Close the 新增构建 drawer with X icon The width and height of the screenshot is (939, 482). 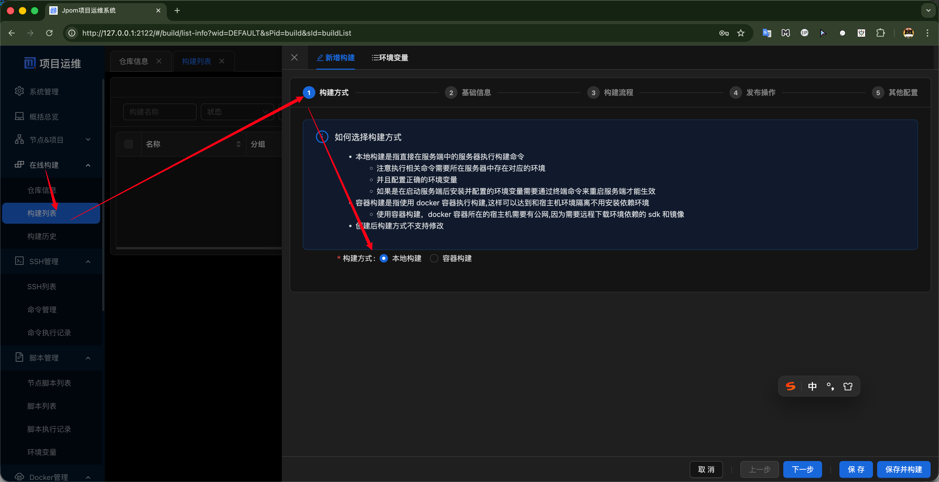click(x=294, y=58)
